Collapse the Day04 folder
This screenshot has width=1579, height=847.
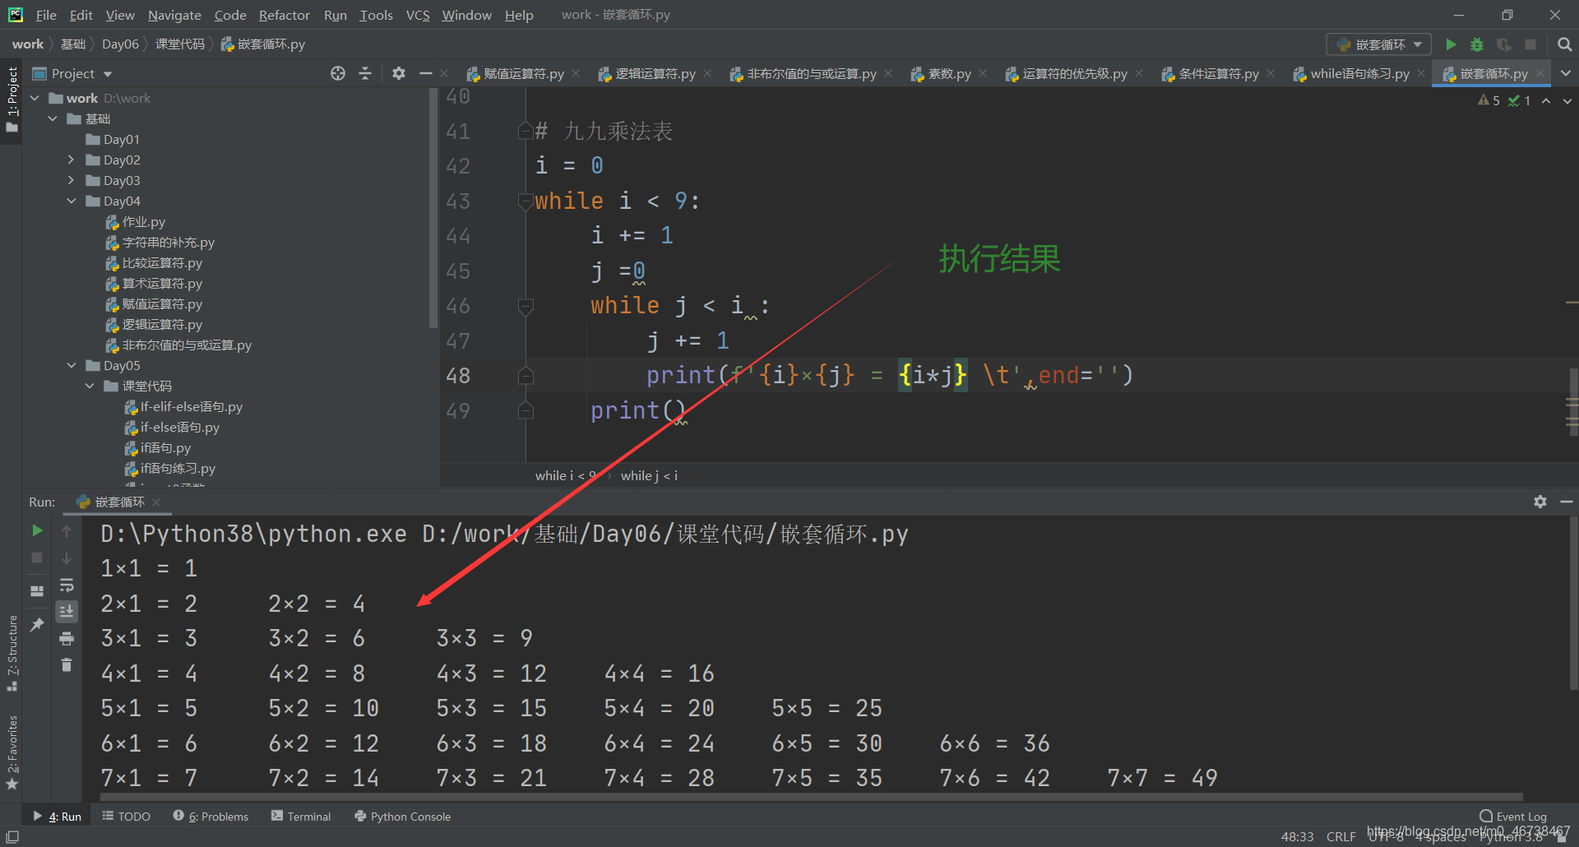71,201
